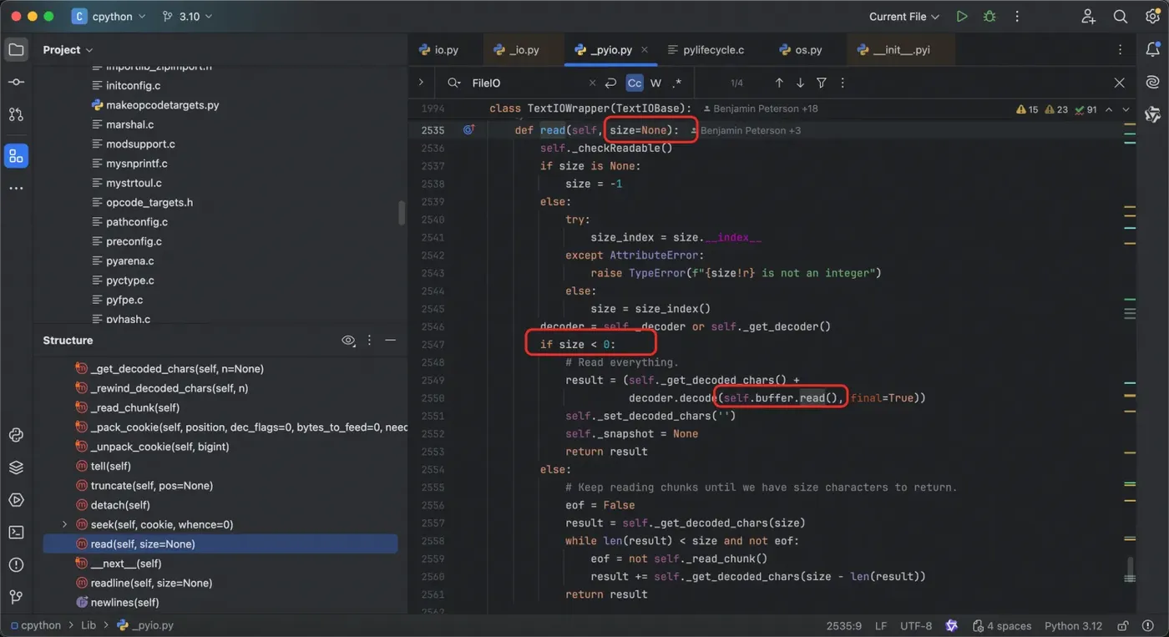This screenshot has height=637, width=1169.
Task: Click the Project tree scrollbar
Action: tap(402, 213)
